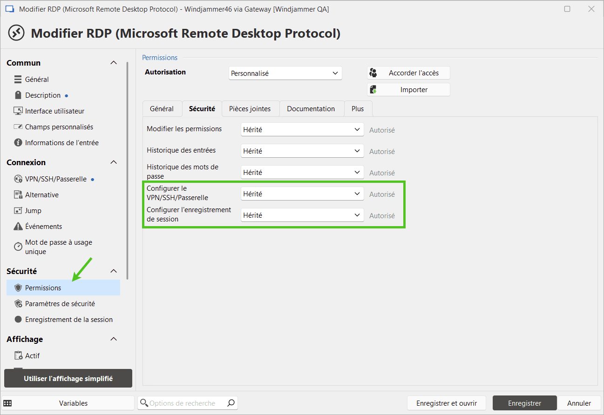
Task: Click the Enregistrer button
Action: pos(524,403)
